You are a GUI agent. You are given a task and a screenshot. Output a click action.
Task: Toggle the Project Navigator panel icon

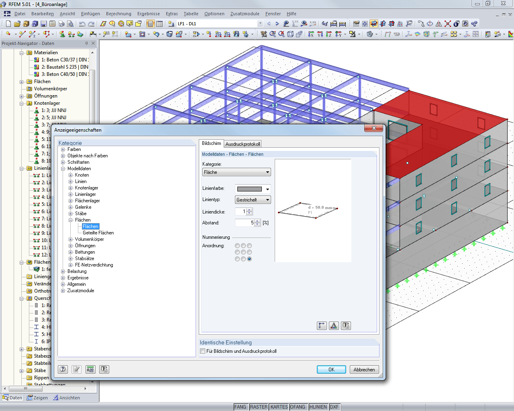(x=151, y=24)
